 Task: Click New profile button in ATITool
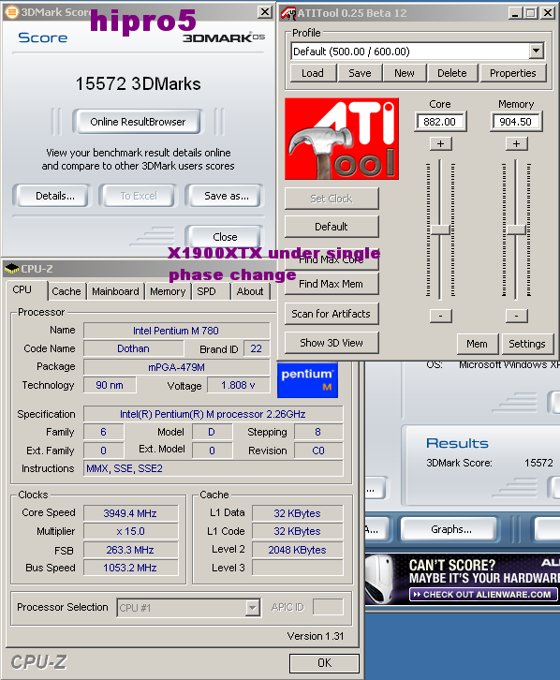pos(405,73)
